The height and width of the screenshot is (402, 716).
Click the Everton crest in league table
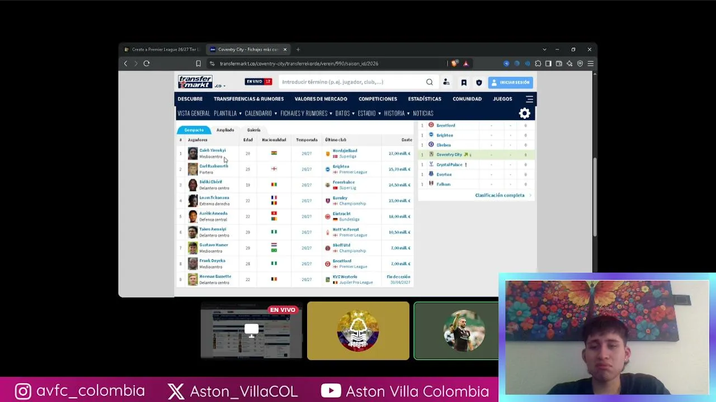431,174
